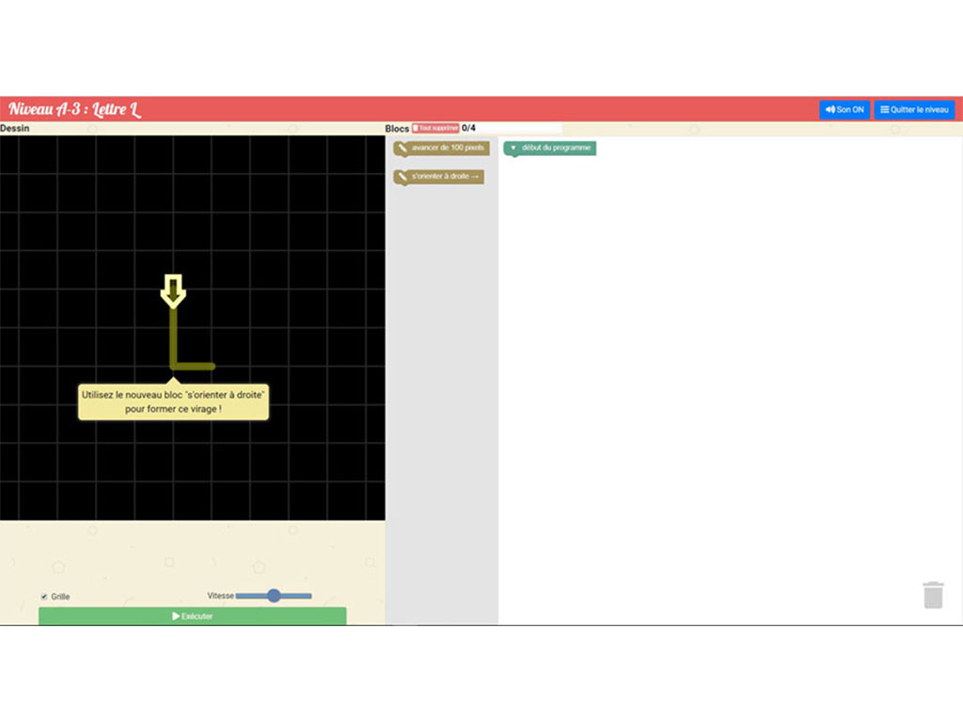Click the pencil icon on s'orienter block
This screenshot has height=722, width=963.
tap(402, 177)
